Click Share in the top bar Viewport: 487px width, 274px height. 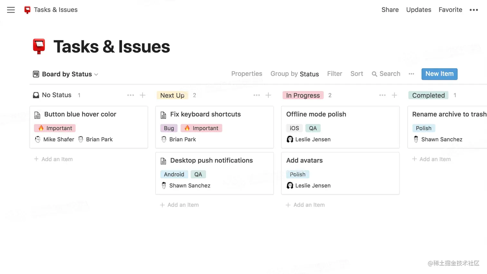click(390, 10)
